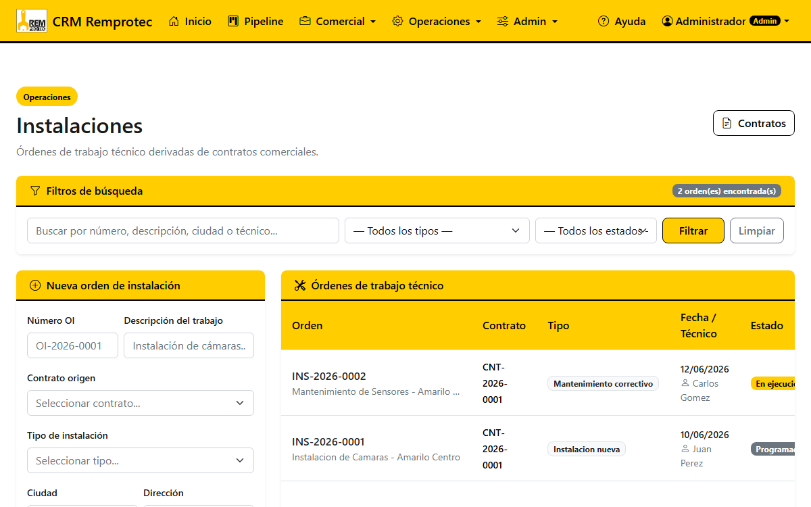Click the Contrato column header
Screen dimensions: 811x507
(x=504, y=325)
